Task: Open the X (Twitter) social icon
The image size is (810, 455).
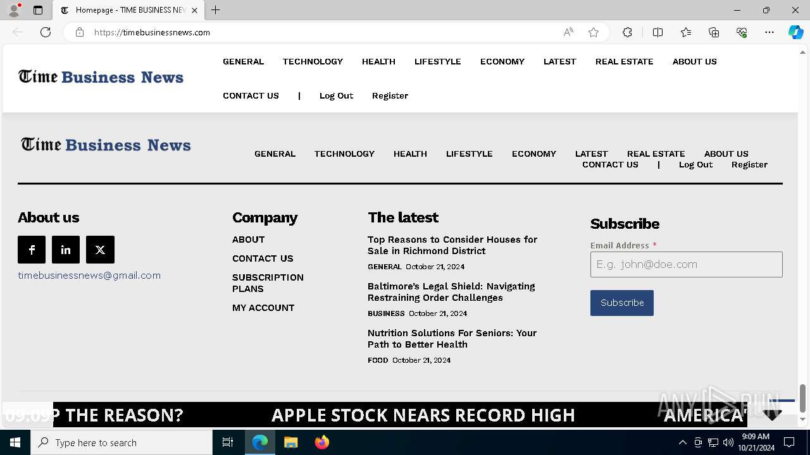Action: tap(100, 250)
